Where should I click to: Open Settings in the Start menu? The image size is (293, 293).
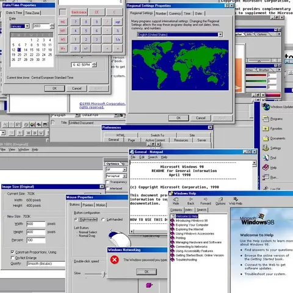click(x=272, y=148)
